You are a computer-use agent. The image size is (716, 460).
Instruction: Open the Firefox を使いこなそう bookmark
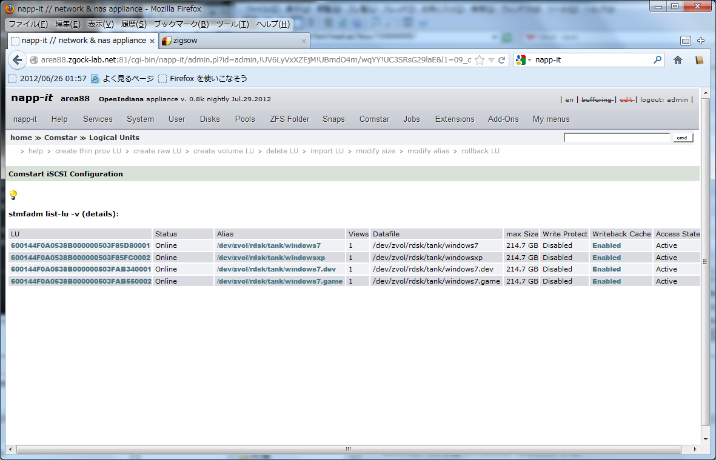click(202, 79)
